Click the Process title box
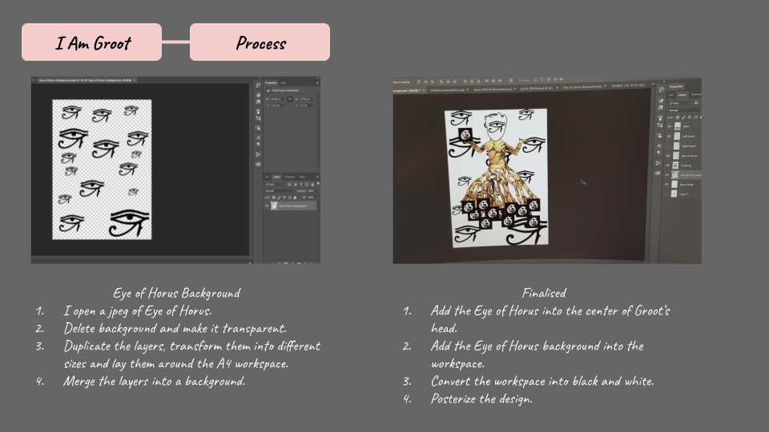Viewport: 769px width, 432px height. click(260, 42)
